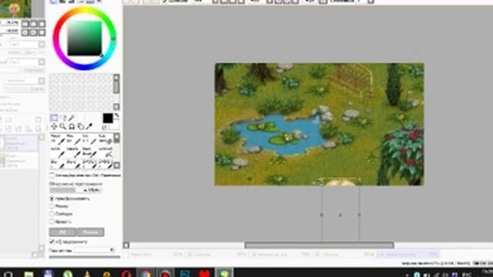Choose the second brush preset in the bottom row
The height and width of the screenshot is (277, 493).
(73, 164)
